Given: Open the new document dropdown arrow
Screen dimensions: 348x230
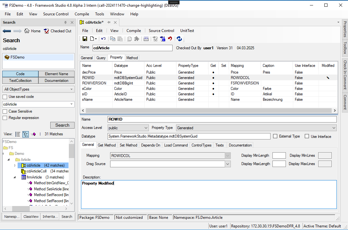Looking at the screenshot, I should [96, 39].
